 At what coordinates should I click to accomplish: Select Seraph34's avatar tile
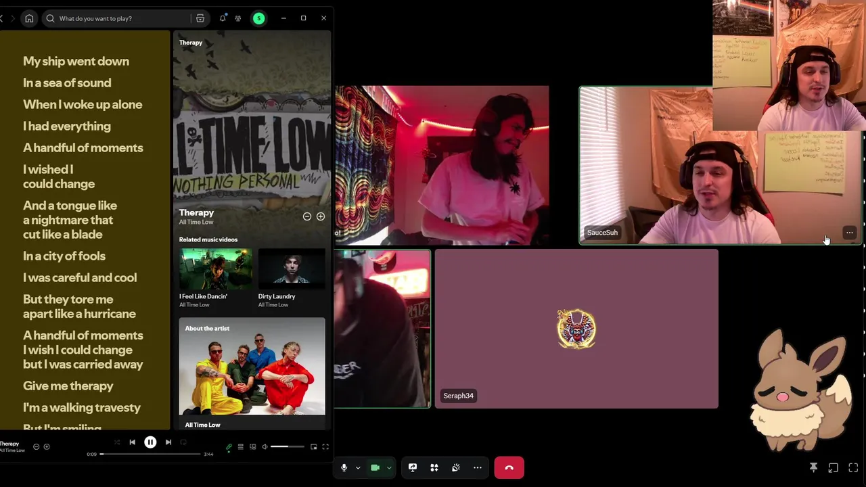(576, 329)
